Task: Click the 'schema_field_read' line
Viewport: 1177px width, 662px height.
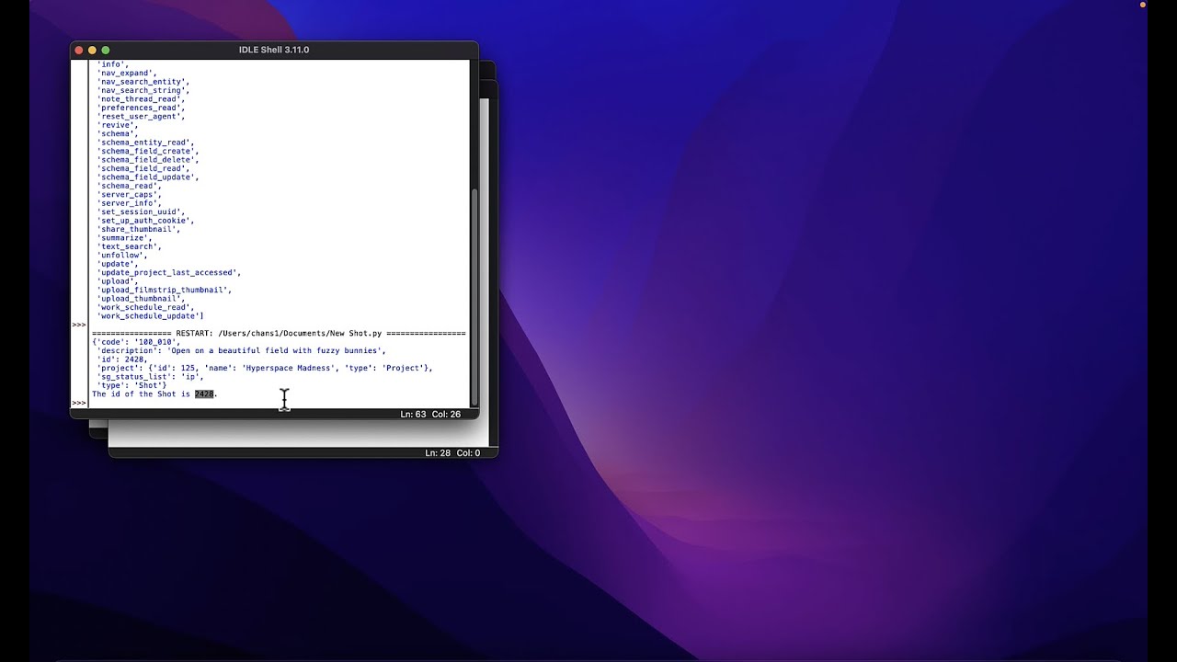Action: 143,169
